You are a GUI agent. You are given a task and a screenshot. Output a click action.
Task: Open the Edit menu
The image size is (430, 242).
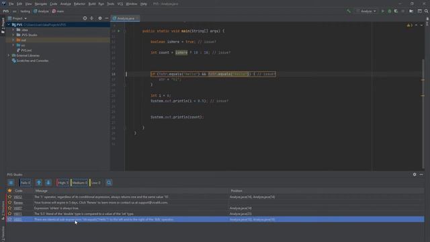[x=19, y=4]
